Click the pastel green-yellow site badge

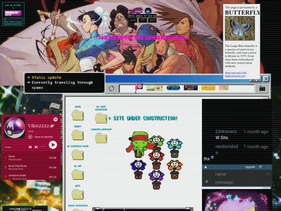[155, 88]
